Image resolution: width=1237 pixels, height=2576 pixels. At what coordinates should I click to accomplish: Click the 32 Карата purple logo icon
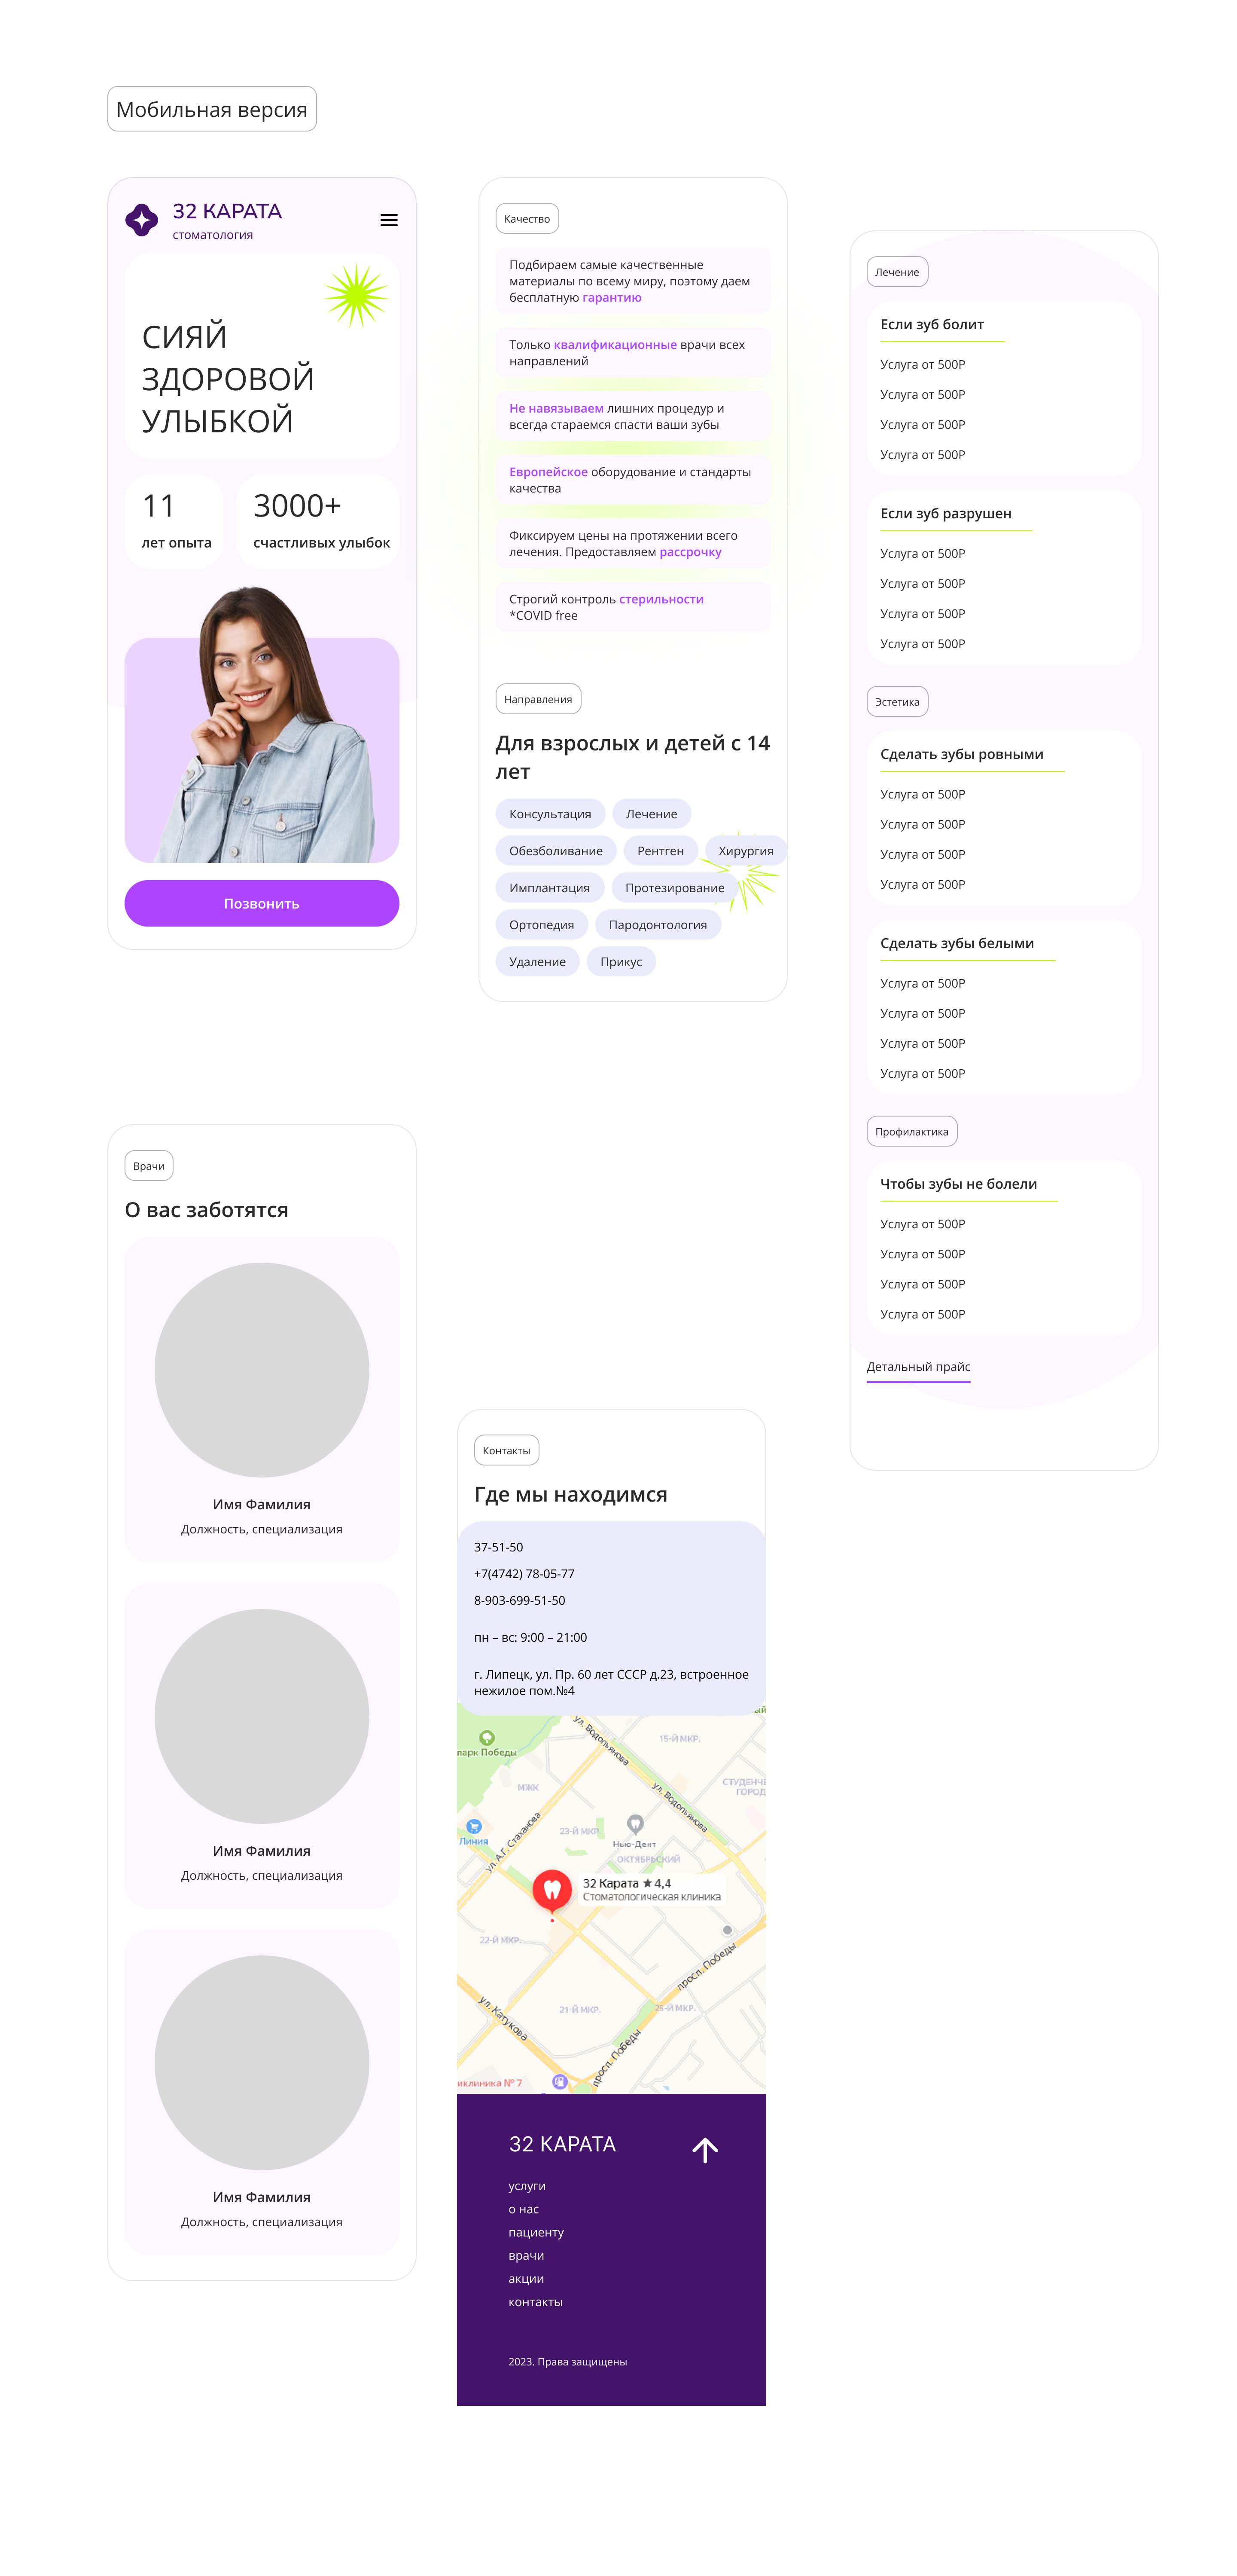pos(142,220)
